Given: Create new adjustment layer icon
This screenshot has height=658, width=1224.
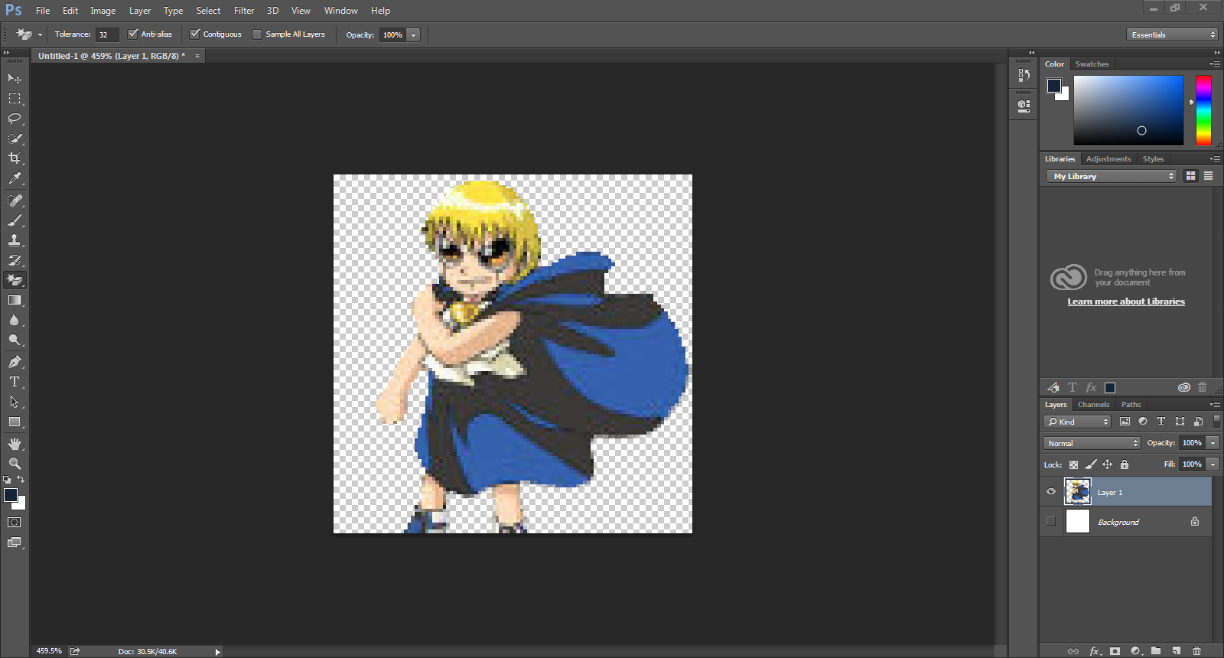Looking at the screenshot, I should click(1136, 651).
